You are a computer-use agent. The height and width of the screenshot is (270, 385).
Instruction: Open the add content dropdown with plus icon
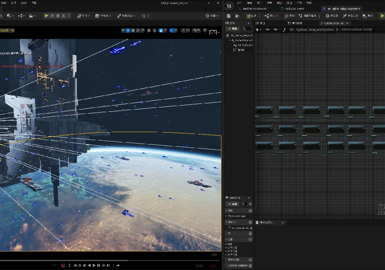pos(10,16)
